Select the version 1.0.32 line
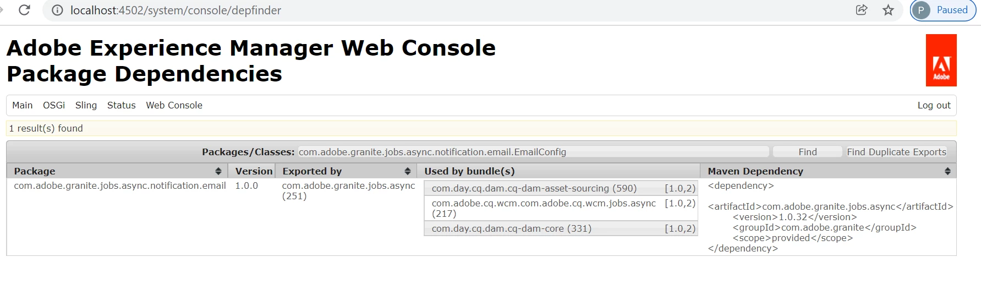 click(794, 217)
